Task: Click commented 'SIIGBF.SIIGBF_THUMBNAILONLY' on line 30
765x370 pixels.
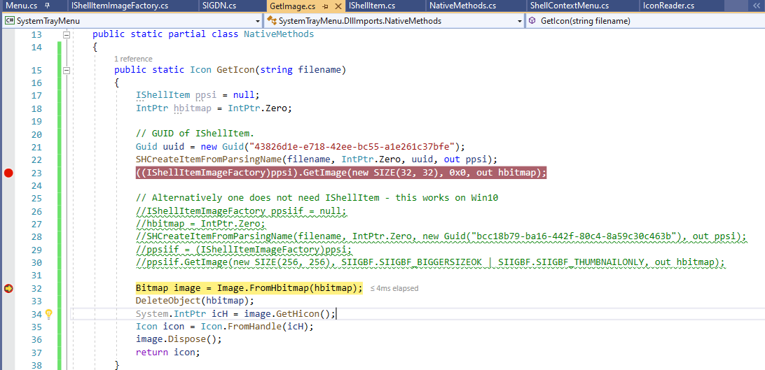Action: pos(574,262)
